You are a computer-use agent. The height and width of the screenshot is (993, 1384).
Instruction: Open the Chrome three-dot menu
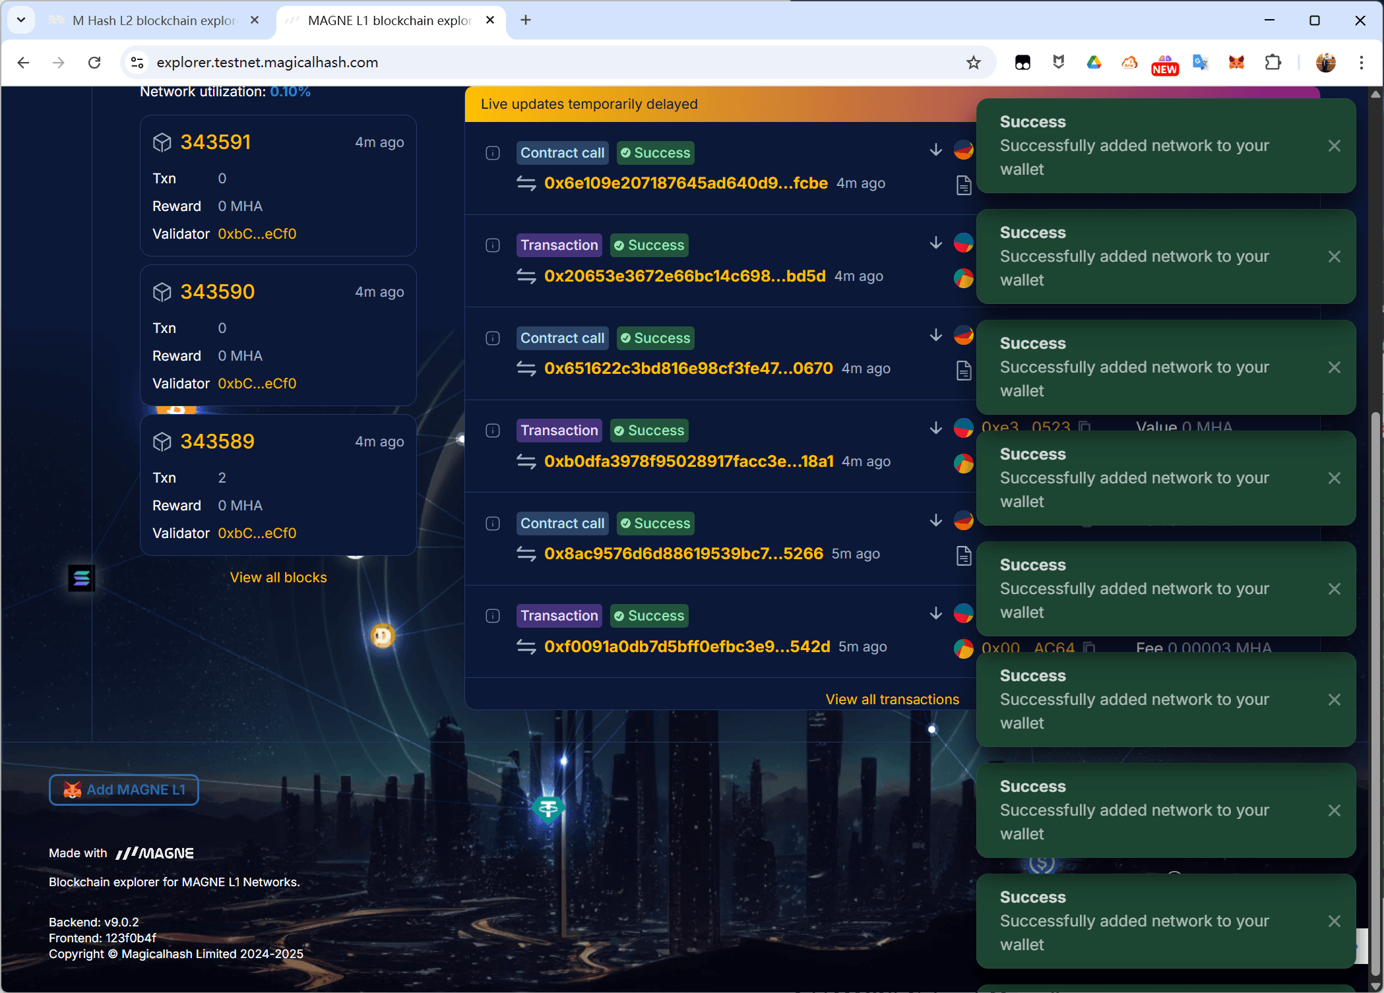point(1361,63)
